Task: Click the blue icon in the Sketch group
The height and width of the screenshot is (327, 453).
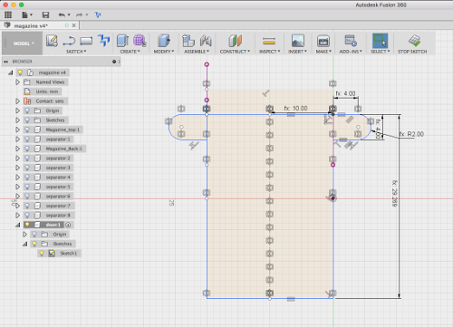Action: tap(103, 41)
